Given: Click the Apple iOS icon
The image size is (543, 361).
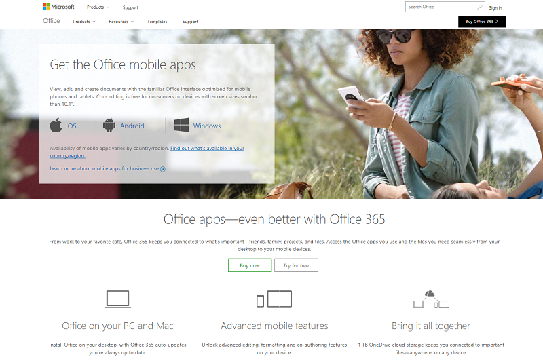Looking at the screenshot, I should (x=56, y=126).
